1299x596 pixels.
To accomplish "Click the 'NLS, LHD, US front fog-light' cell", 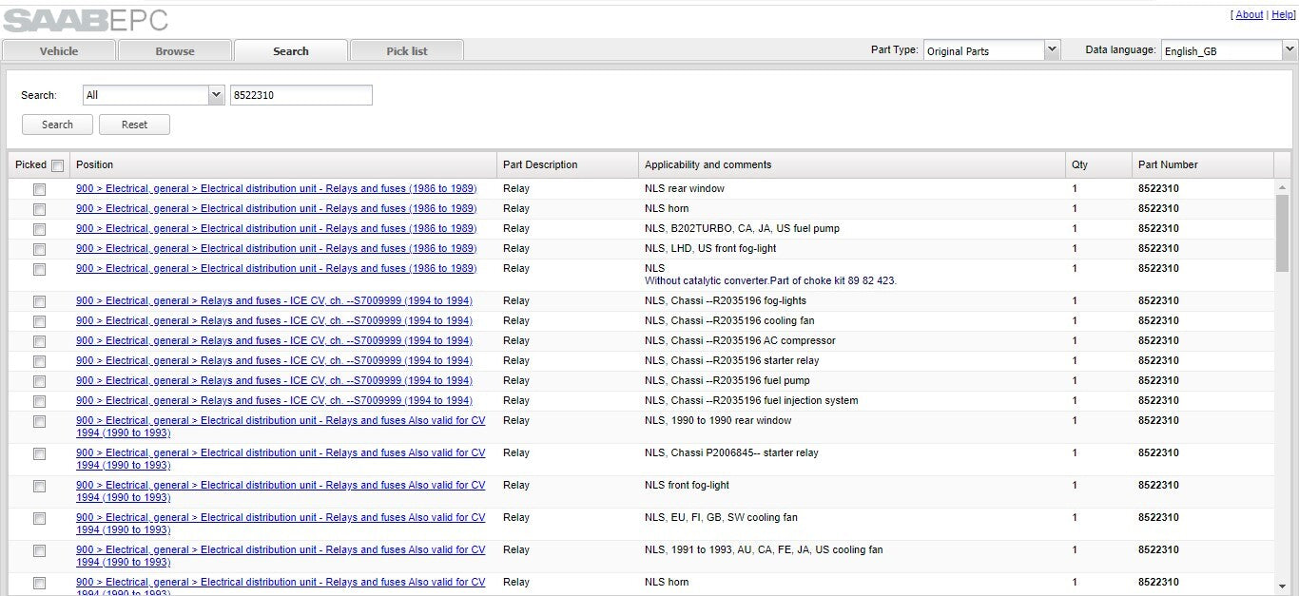I will (710, 248).
